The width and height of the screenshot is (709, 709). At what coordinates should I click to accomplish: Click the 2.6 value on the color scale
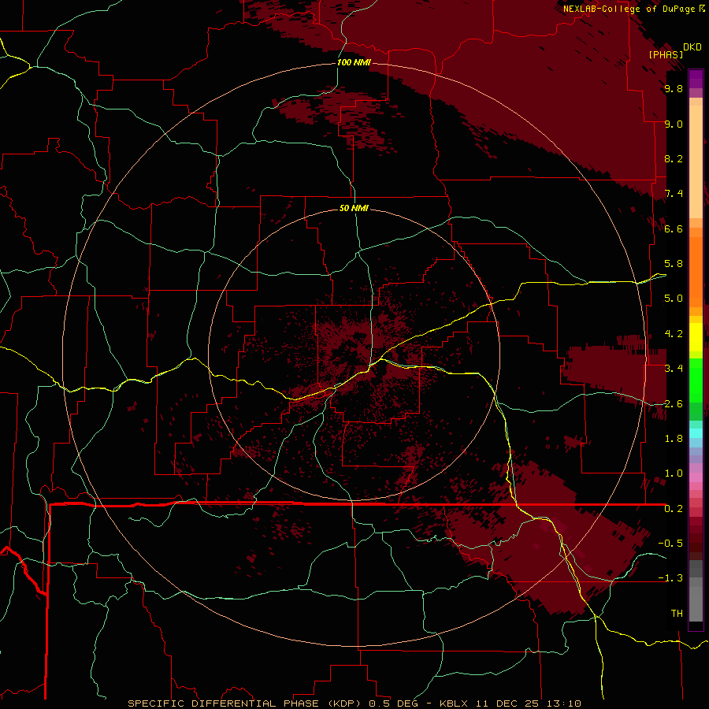pos(674,404)
